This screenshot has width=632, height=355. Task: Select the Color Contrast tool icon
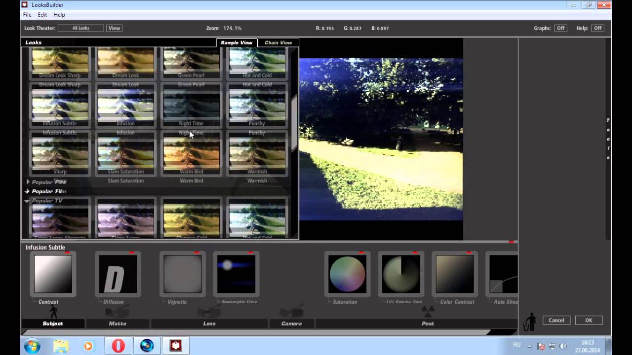[x=455, y=274]
